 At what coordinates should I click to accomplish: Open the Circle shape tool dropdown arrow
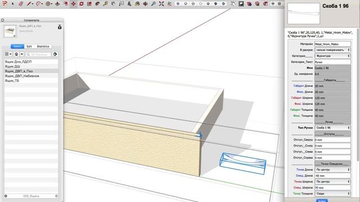52,4
